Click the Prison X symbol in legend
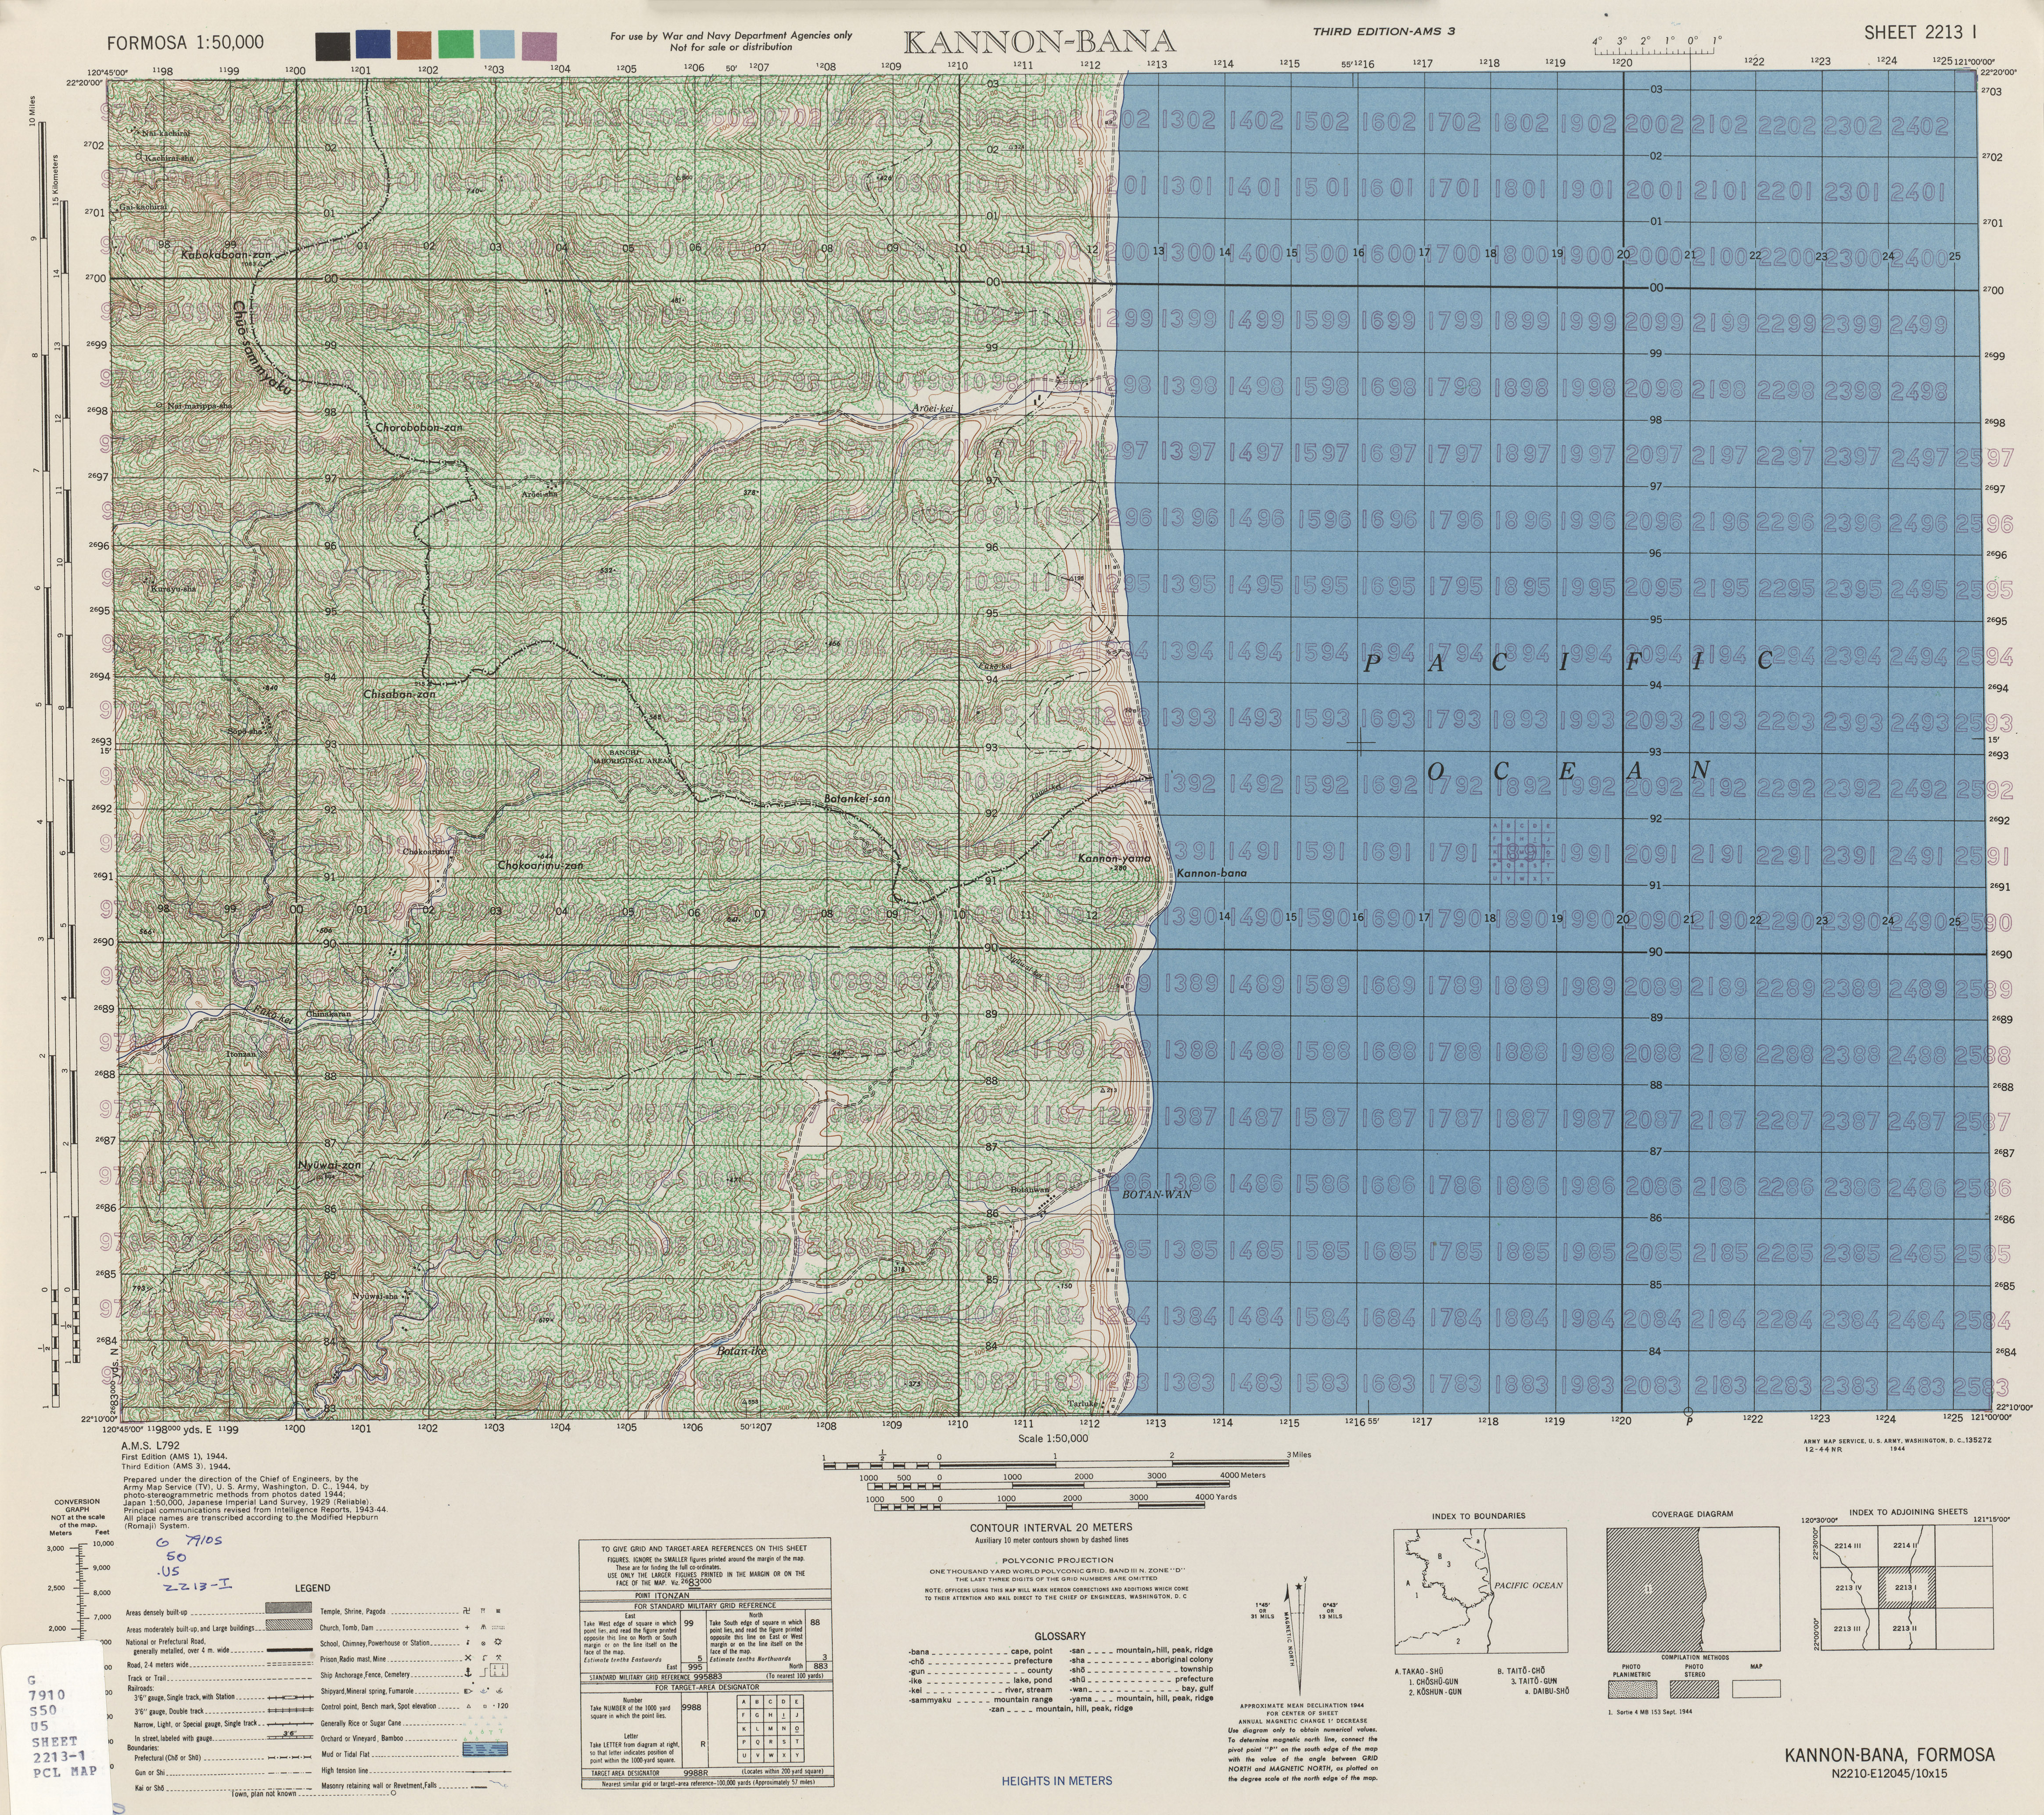 coord(468,1658)
